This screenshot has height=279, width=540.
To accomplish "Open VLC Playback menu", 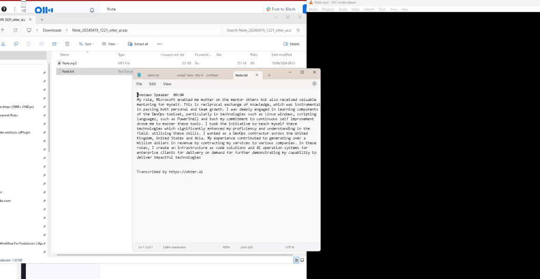I will pyautogui.click(x=328, y=10).
